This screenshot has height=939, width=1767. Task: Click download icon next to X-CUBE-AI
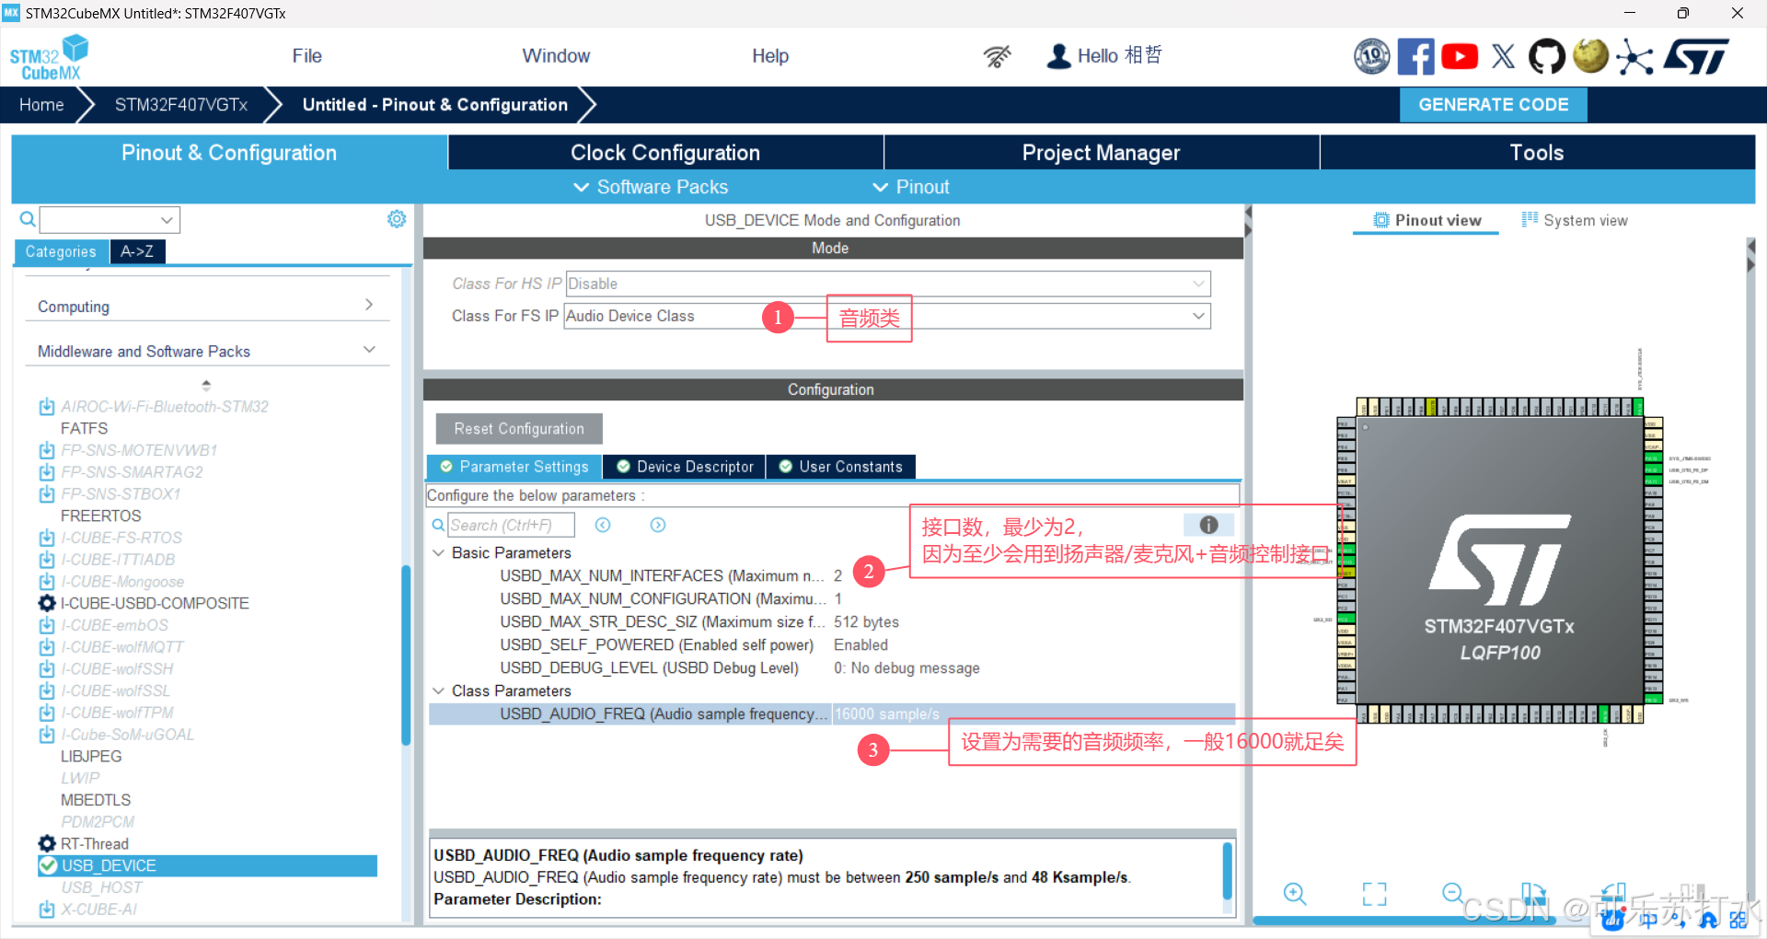47,910
